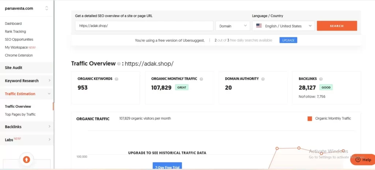
Task: Collapse the Traffic Estimation section
Action: tap(26, 94)
